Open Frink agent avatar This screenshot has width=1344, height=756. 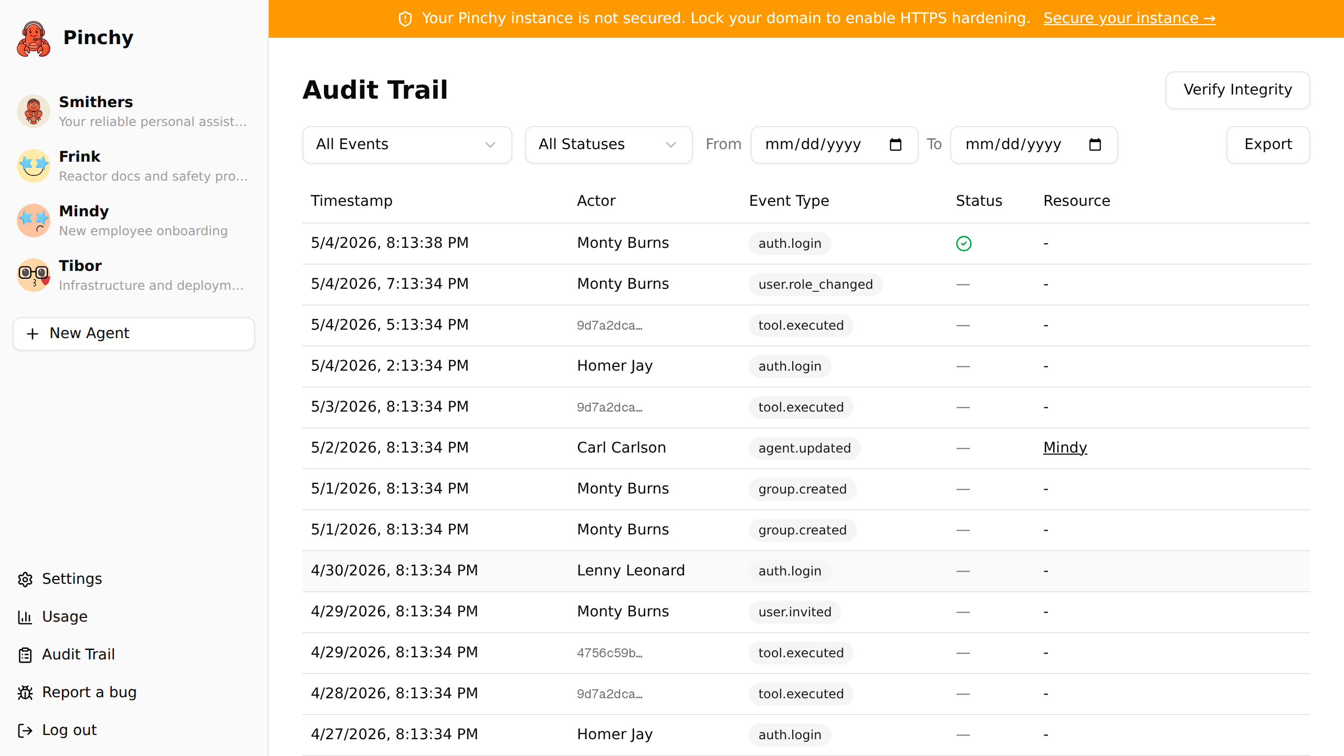click(34, 165)
